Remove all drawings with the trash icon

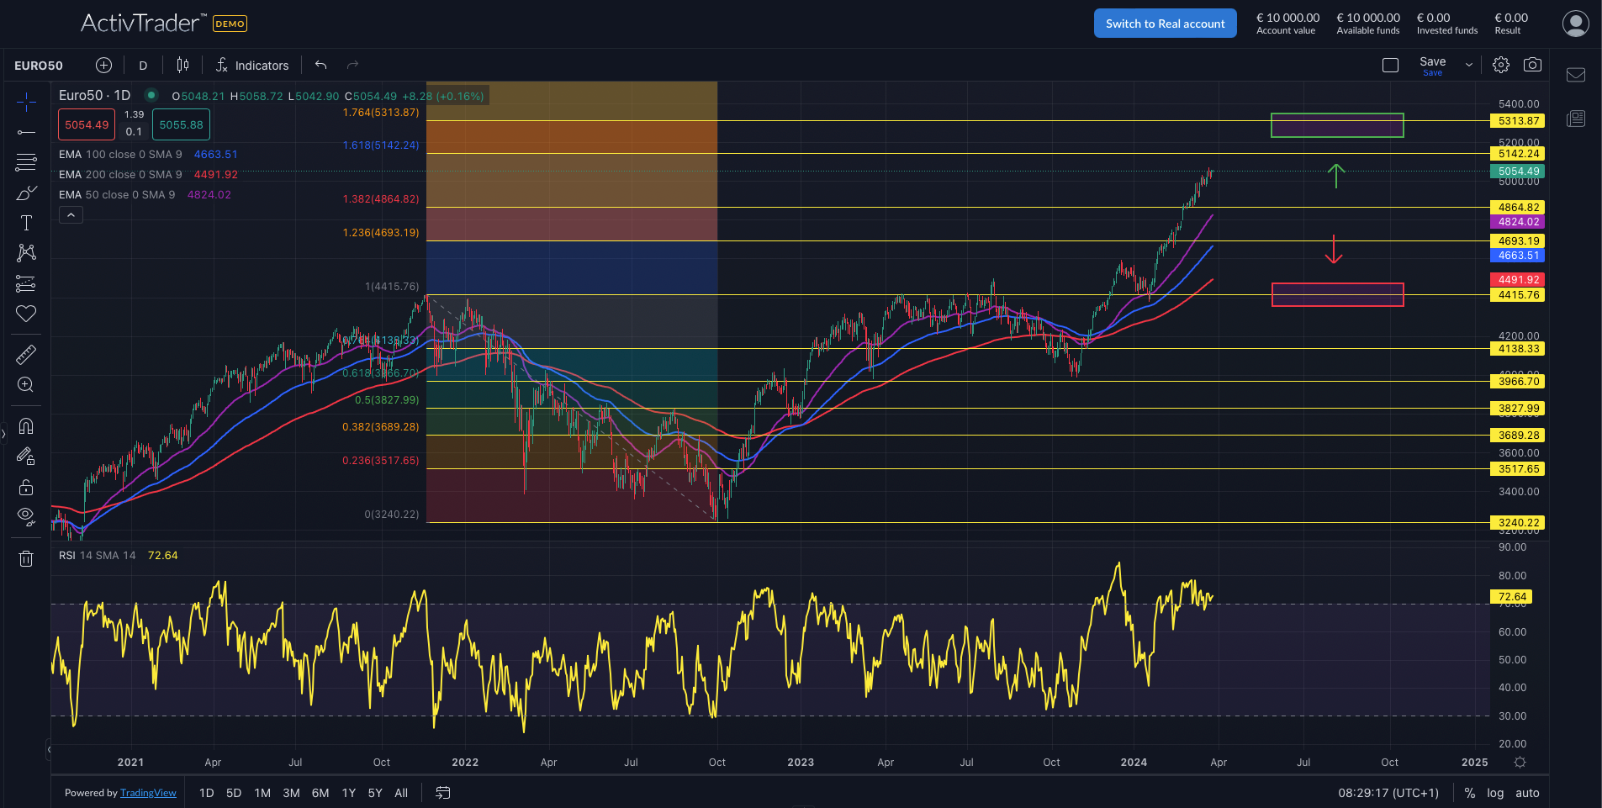pyautogui.click(x=25, y=557)
